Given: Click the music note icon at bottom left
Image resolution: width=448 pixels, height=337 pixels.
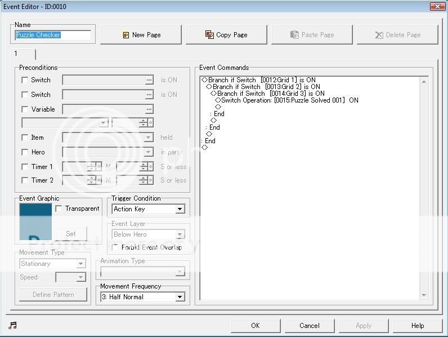Looking at the screenshot, I should point(13,325).
